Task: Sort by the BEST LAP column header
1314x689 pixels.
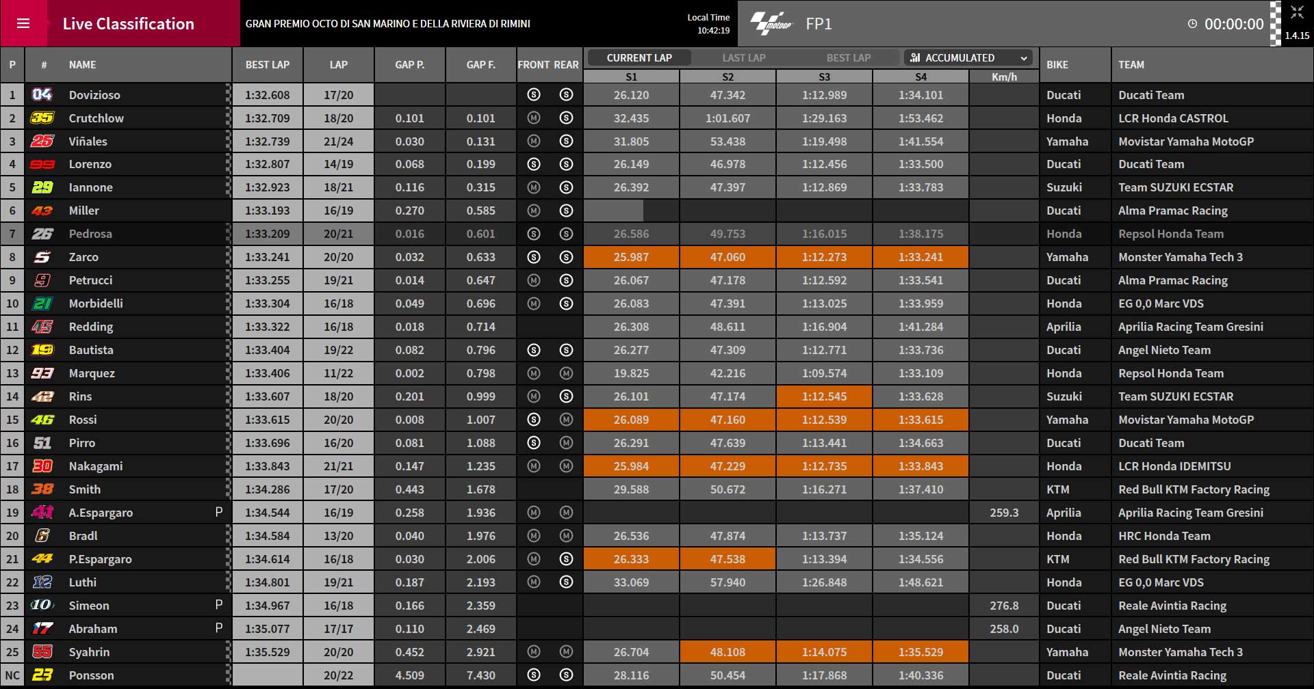Action: [x=268, y=65]
